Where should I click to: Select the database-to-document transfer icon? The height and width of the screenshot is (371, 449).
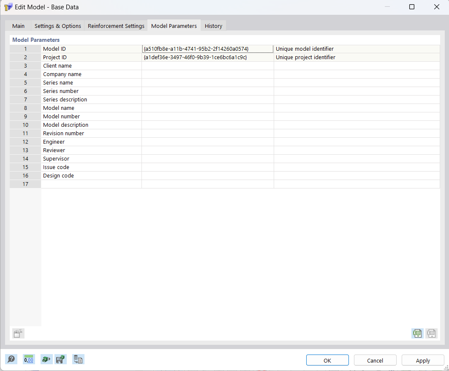coord(78,359)
